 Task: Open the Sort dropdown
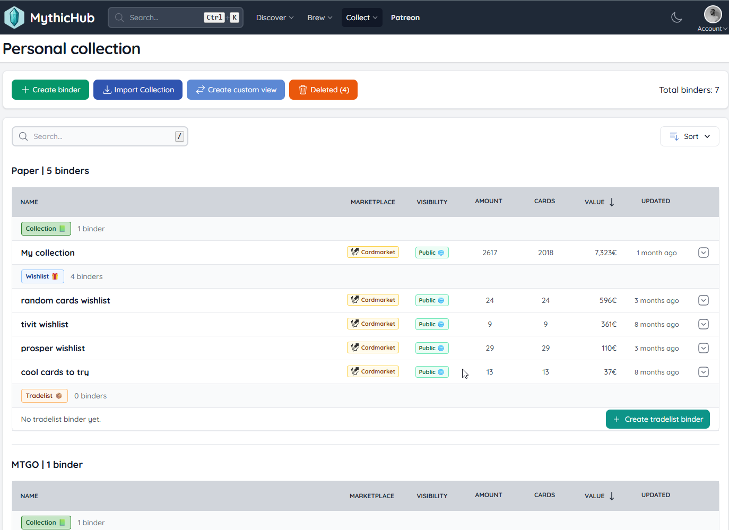pos(689,136)
